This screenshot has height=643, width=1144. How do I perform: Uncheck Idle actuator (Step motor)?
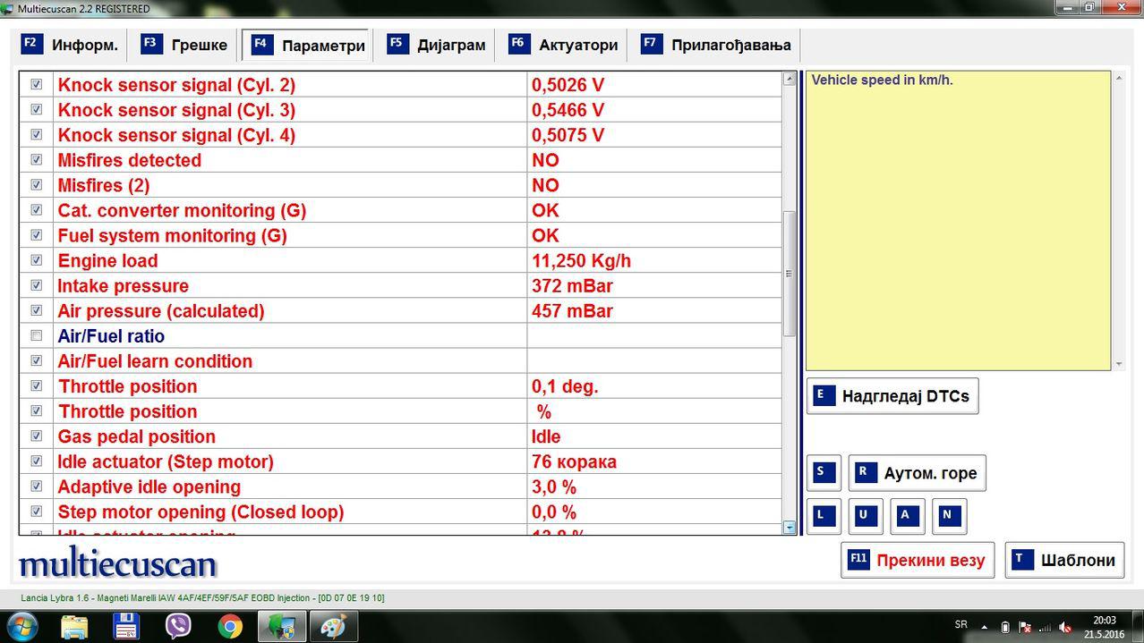point(37,461)
